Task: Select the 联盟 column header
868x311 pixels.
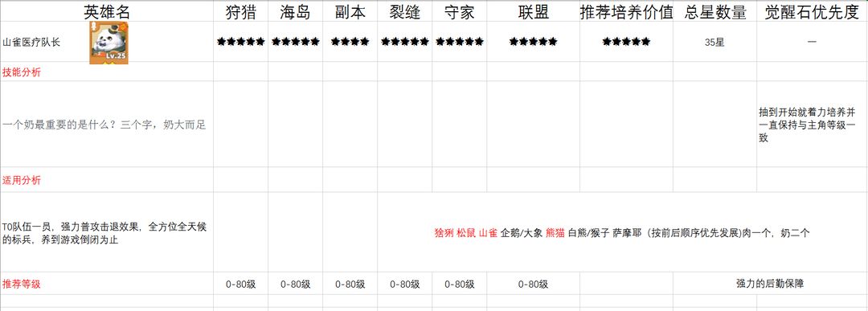Action: pyautogui.click(x=534, y=12)
